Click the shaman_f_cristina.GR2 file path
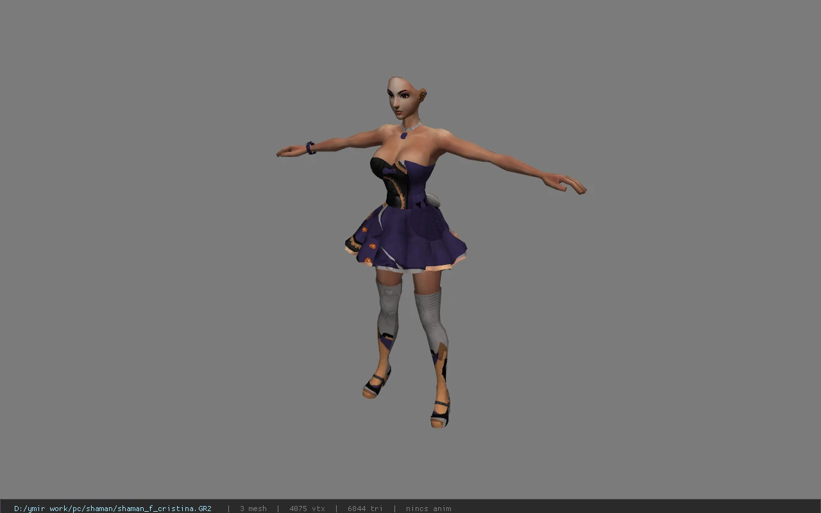Image resolution: width=821 pixels, height=513 pixels. [113, 509]
